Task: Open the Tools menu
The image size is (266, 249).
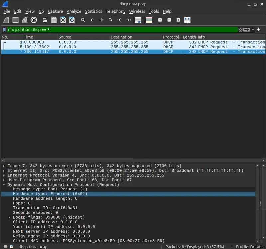Action: pos(154,11)
